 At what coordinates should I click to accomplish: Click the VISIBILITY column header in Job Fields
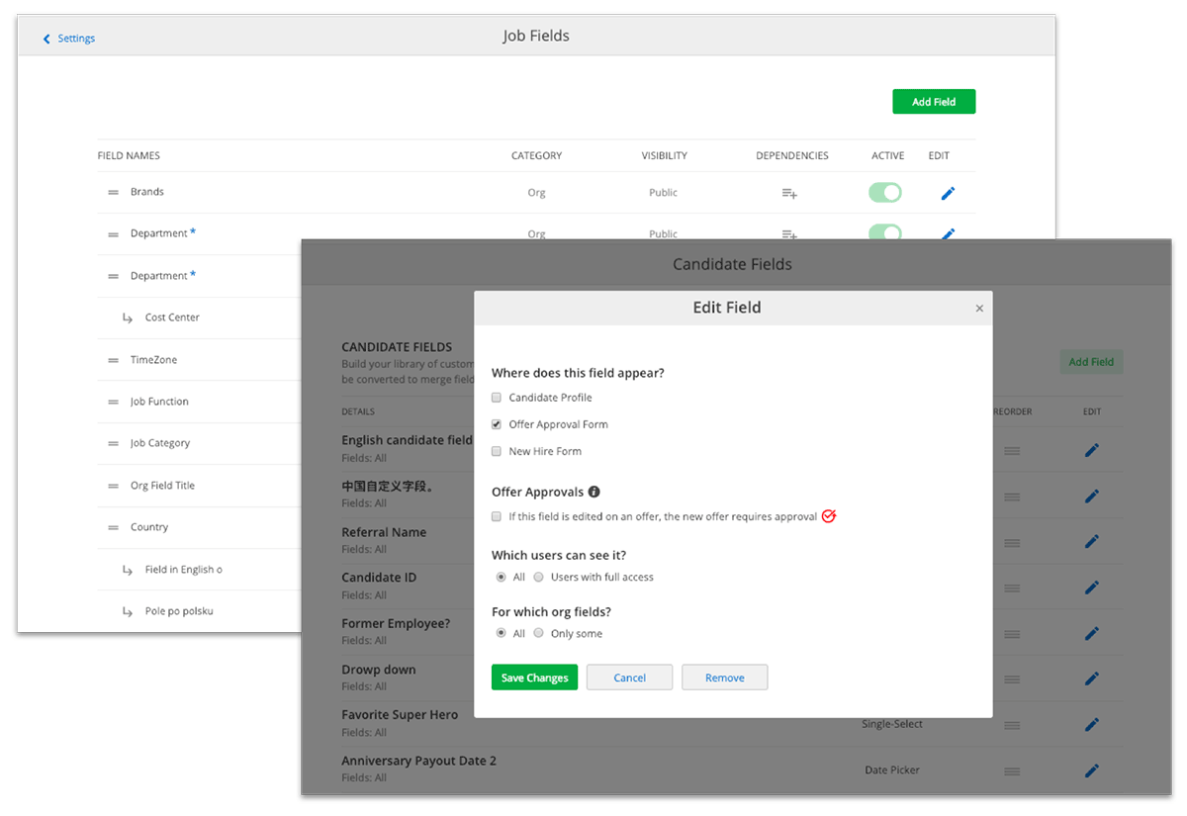(x=664, y=155)
